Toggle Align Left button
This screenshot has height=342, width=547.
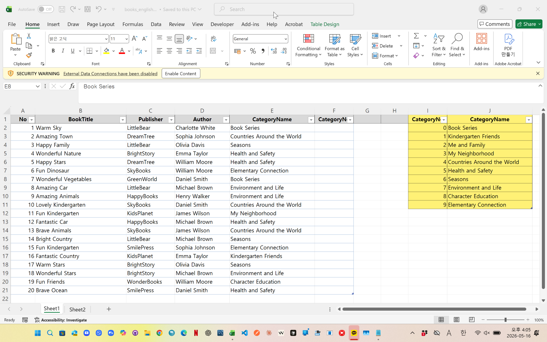[x=160, y=51]
